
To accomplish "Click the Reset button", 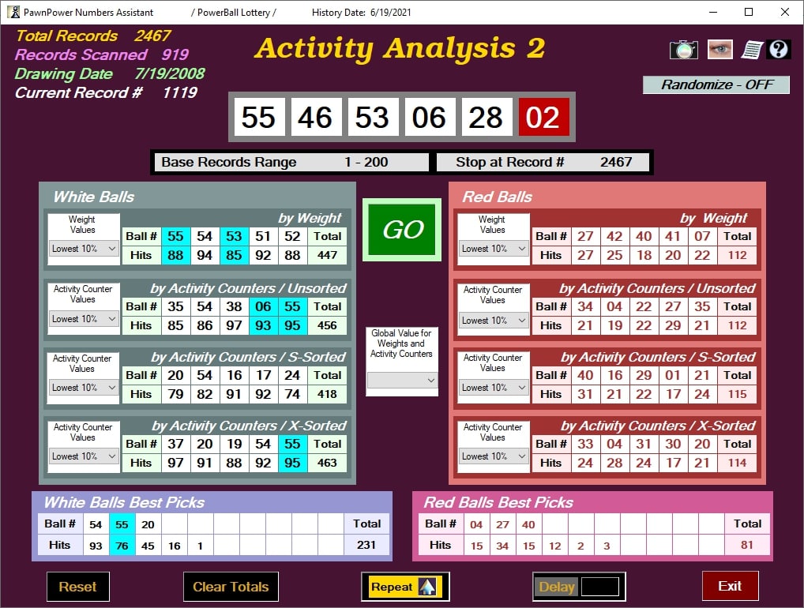I will (x=77, y=587).
